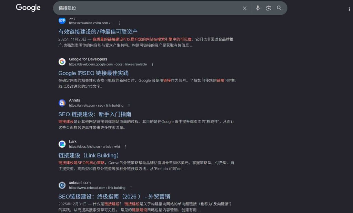Screen dimensions: 353x213
Task: Click the xnbeast.com favicon icon
Action: click(x=62, y=185)
